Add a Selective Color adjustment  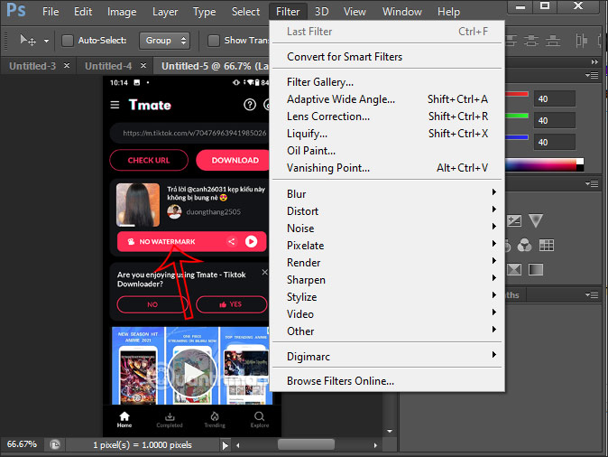[x=514, y=269]
